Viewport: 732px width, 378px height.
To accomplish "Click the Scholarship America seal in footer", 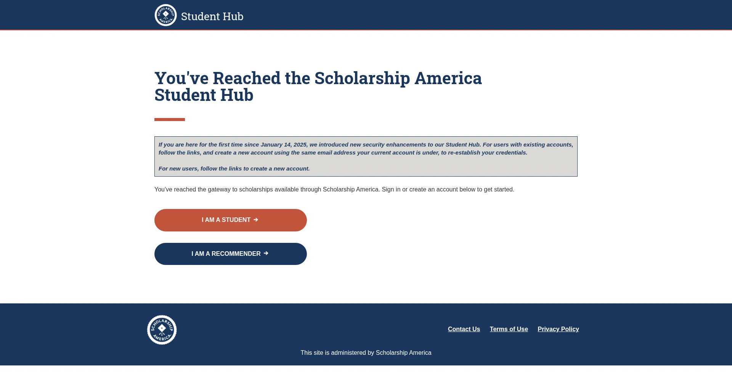I will [162, 330].
